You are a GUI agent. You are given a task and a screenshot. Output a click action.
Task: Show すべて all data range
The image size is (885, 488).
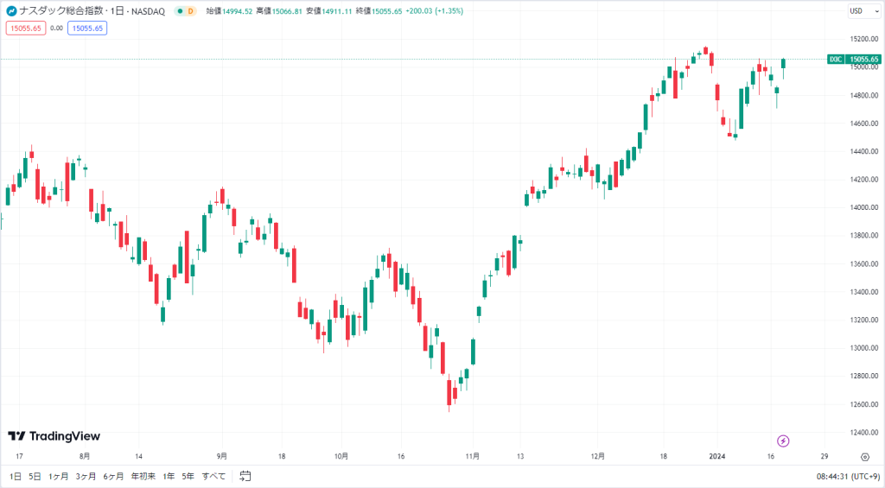point(214,476)
